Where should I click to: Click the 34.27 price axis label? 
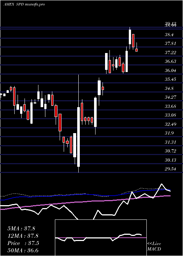pyautogui.click(x=170, y=97)
